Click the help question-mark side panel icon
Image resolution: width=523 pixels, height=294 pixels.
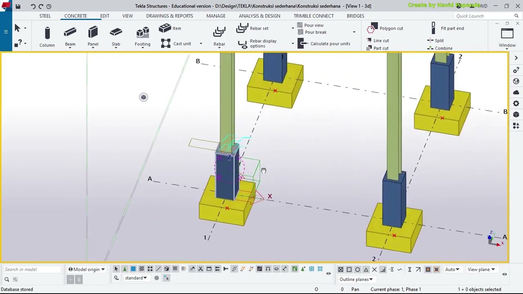point(516,71)
